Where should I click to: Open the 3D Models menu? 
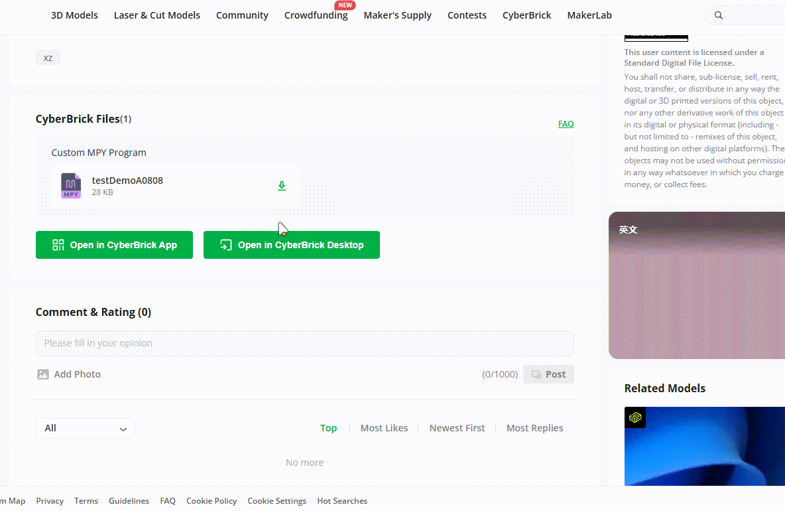click(x=75, y=15)
